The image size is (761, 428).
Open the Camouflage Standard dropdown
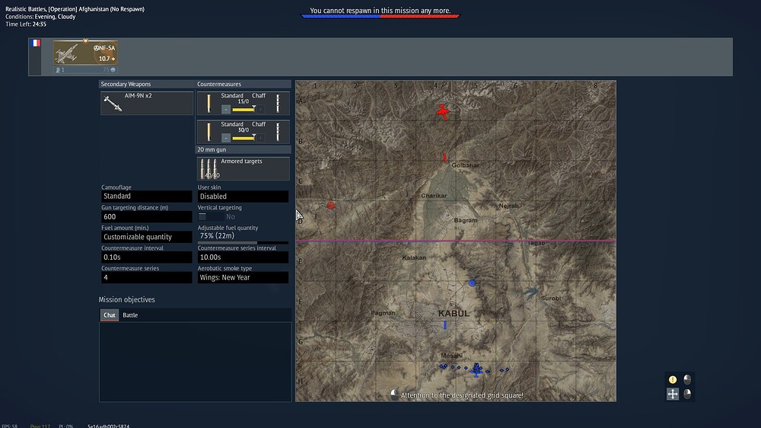pyautogui.click(x=146, y=196)
